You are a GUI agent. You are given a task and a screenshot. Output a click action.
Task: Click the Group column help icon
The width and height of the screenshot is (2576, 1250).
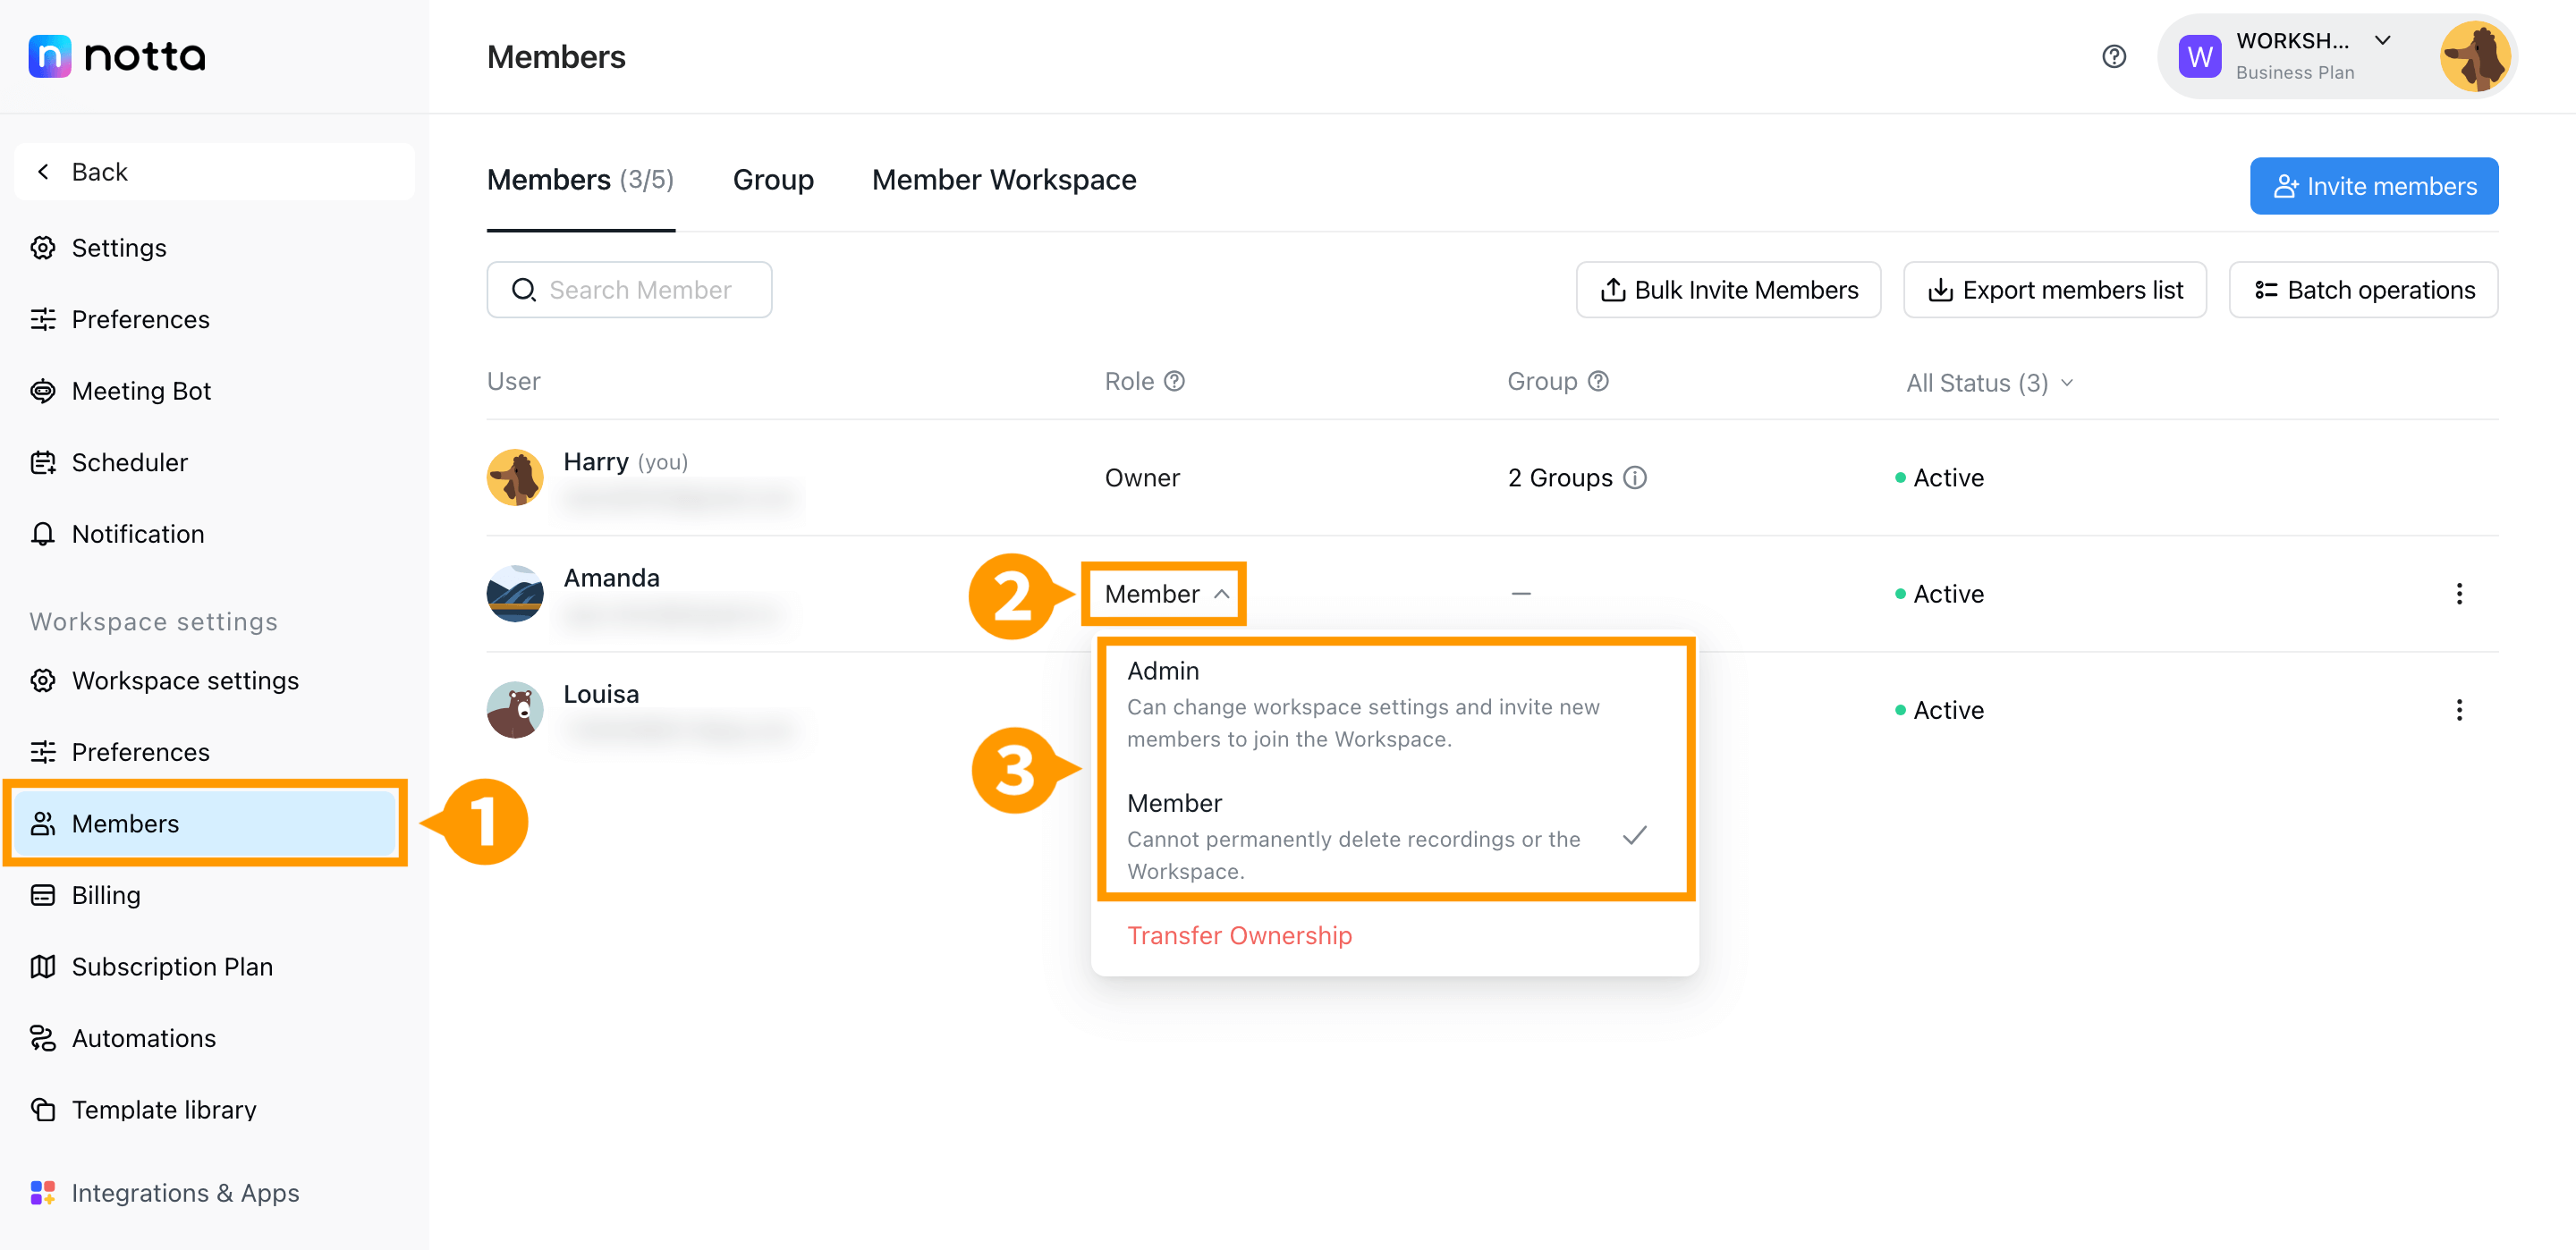pyautogui.click(x=1598, y=381)
